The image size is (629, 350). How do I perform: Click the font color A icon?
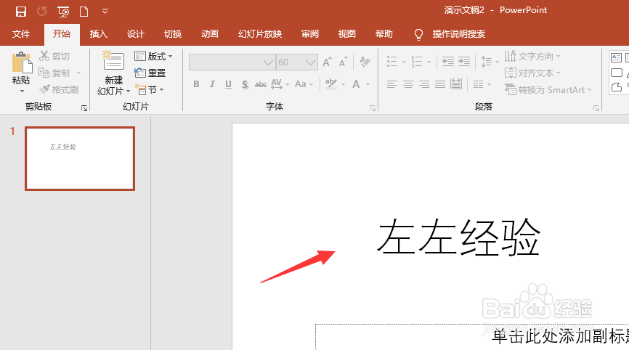356,84
